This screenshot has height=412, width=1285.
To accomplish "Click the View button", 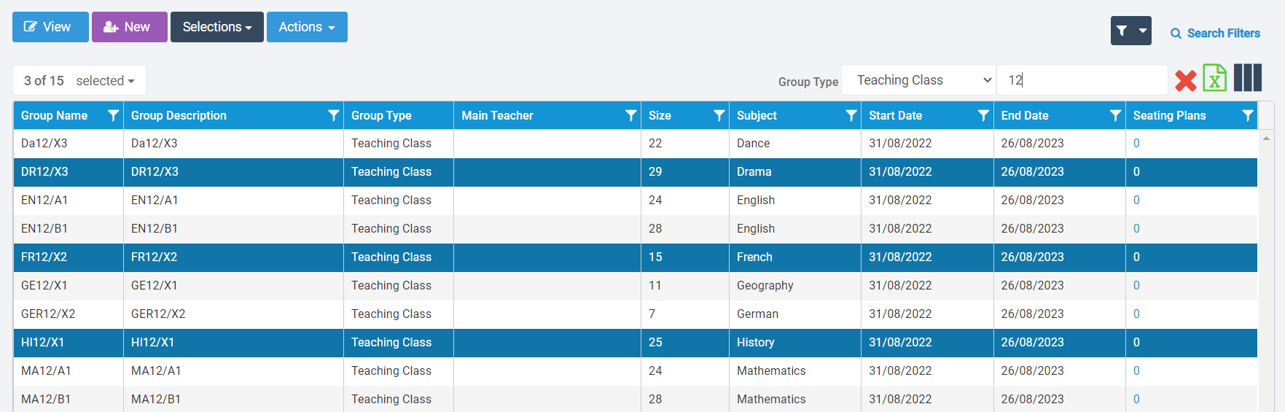I will point(50,27).
